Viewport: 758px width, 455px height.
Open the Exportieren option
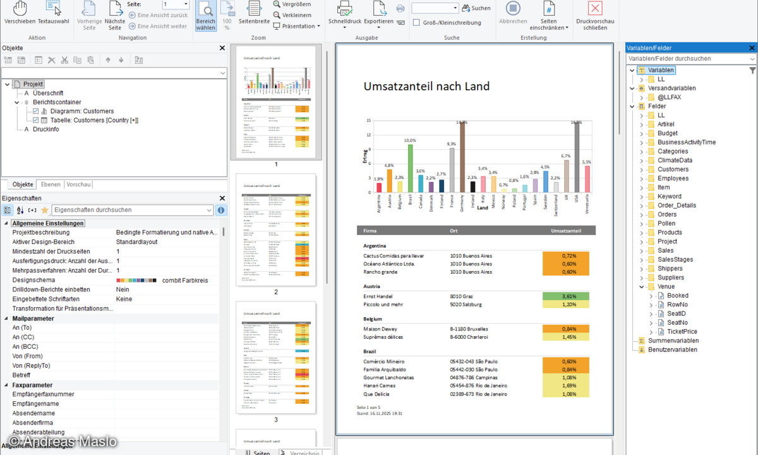pyautogui.click(x=379, y=13)
